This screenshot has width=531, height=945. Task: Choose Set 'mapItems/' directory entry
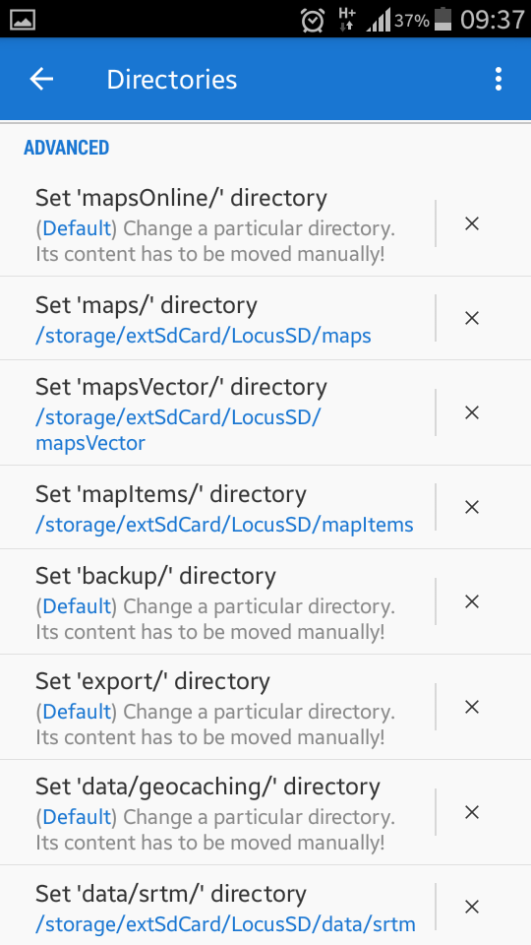click(x=216, y=507)
